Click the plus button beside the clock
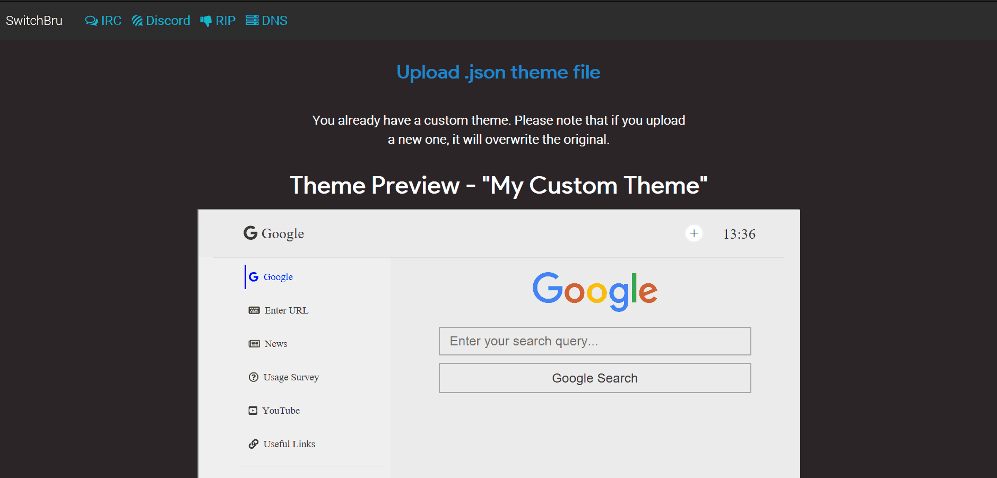997x478 pixels. pos(694,233)
